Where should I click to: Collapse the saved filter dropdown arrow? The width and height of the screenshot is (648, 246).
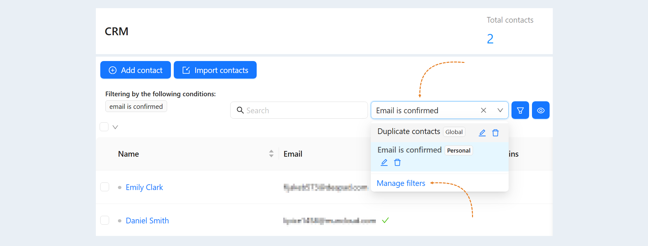[x=500, y=110]
